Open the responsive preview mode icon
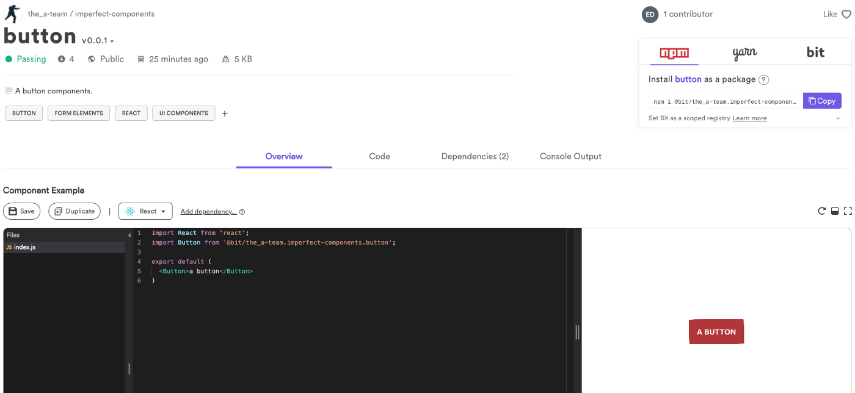Image resolution: width=855 pixels, height=393 pixels. (x=835, y=211)
